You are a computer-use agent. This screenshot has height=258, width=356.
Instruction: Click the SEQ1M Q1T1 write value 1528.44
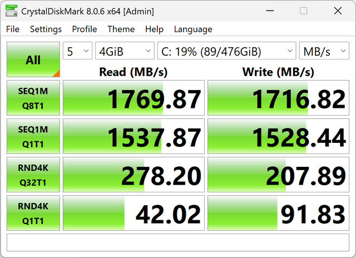point(278,136)
